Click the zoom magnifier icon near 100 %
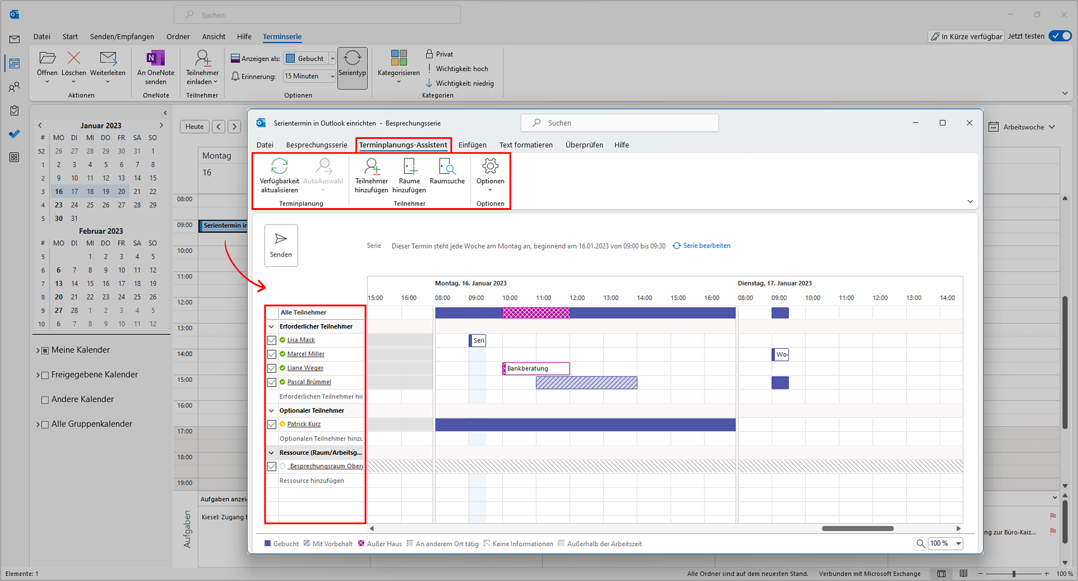This screenshot has width=1078, height=581. [x=920, y=544]
